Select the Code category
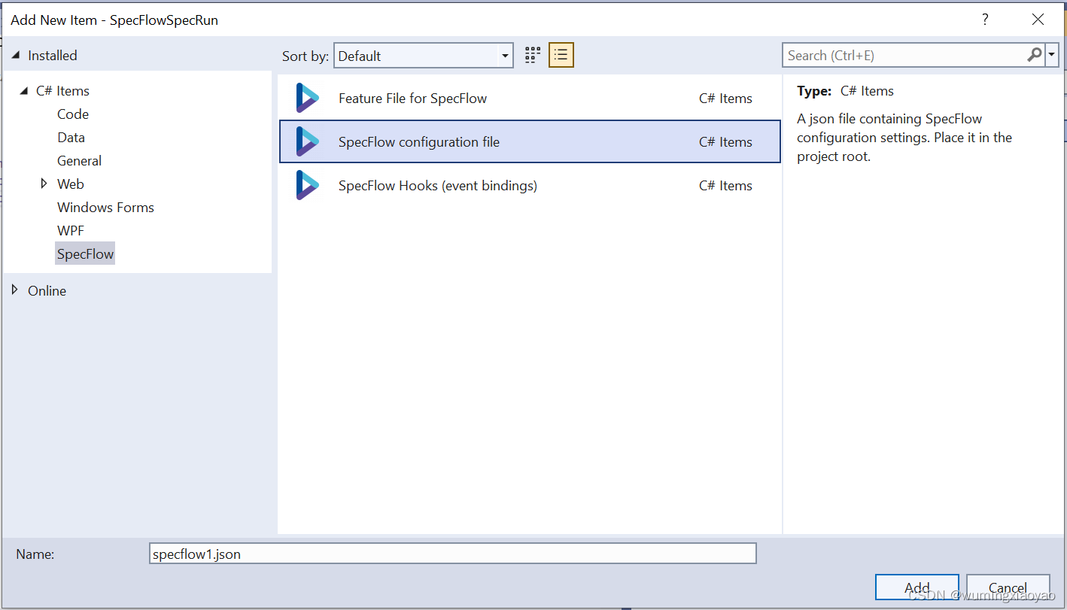This screenshot has width=1067, height=610. tap(73, 114)
